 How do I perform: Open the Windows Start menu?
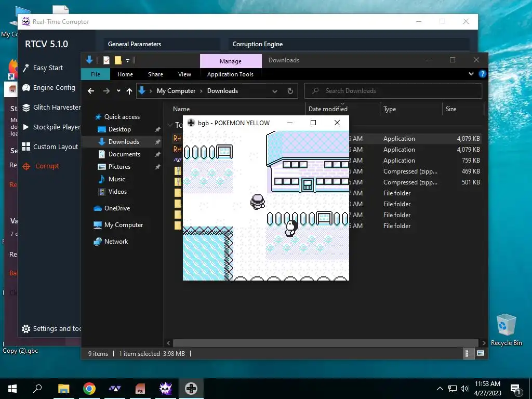pyautogui.click(x=12, y=389)
